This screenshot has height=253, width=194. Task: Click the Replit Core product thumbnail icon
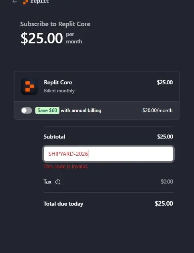29,86
